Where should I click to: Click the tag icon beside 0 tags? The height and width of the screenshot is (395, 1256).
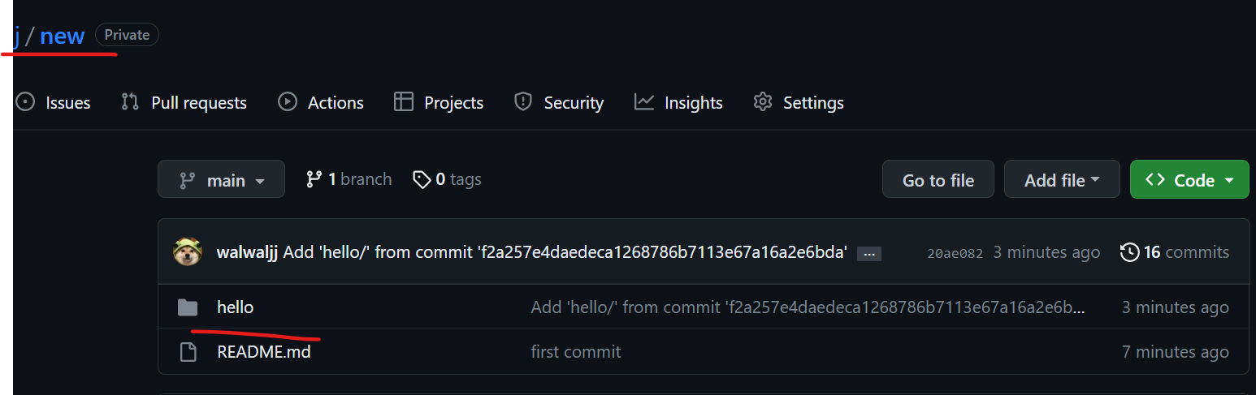pyautogui.click(x=422, y=179)
